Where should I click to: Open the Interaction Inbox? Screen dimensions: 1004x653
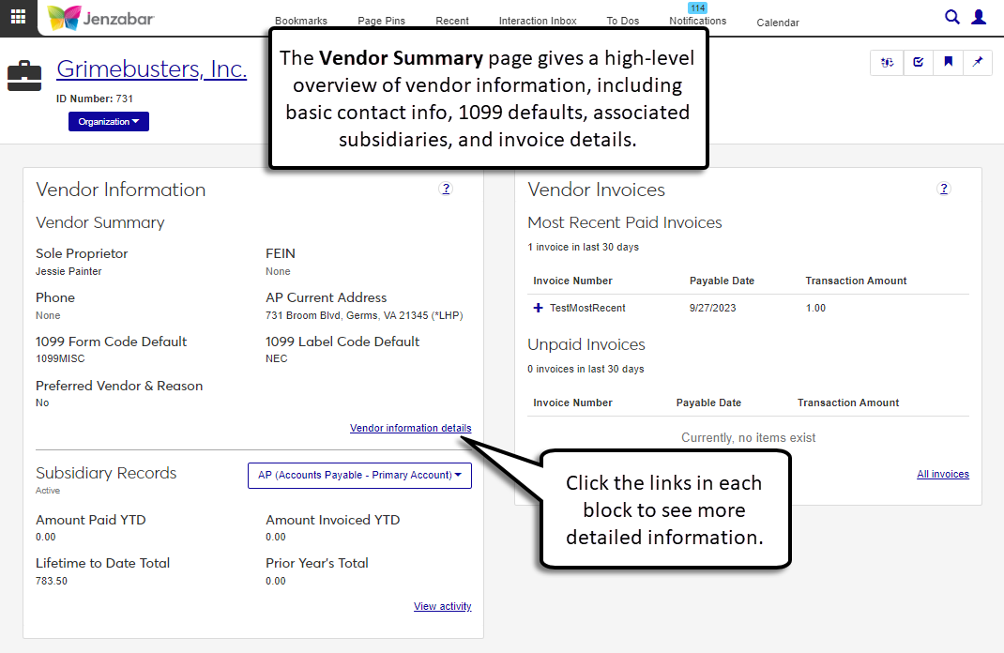click(x=538, y=21)
